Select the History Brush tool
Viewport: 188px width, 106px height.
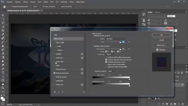(3, 50)
